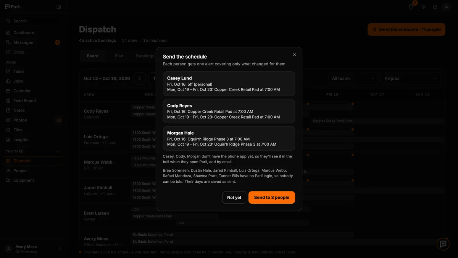This screenshot has height=258, width=458.
Task: Open Equipment in sidebar
Action: 33,180
